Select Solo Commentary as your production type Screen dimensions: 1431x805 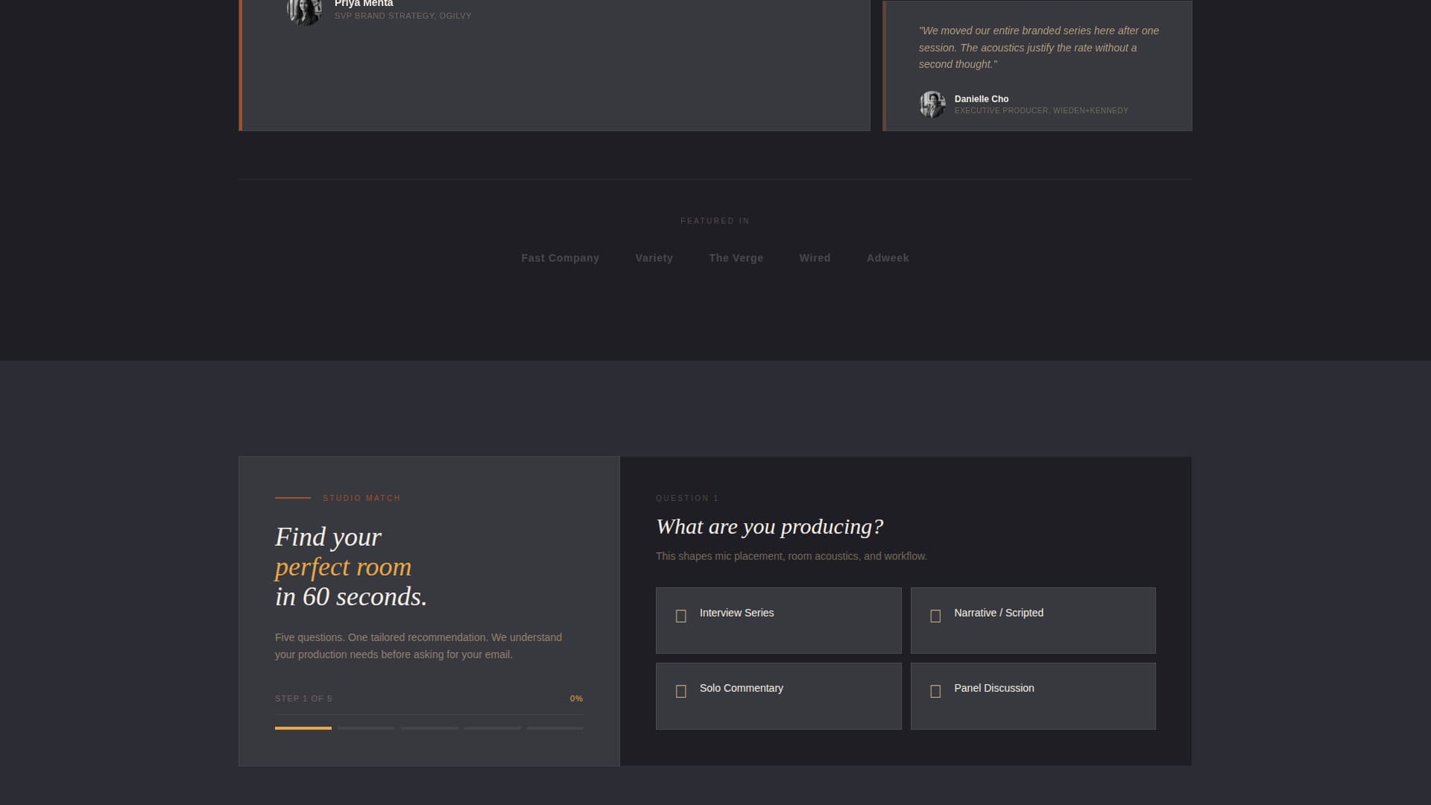778,695
